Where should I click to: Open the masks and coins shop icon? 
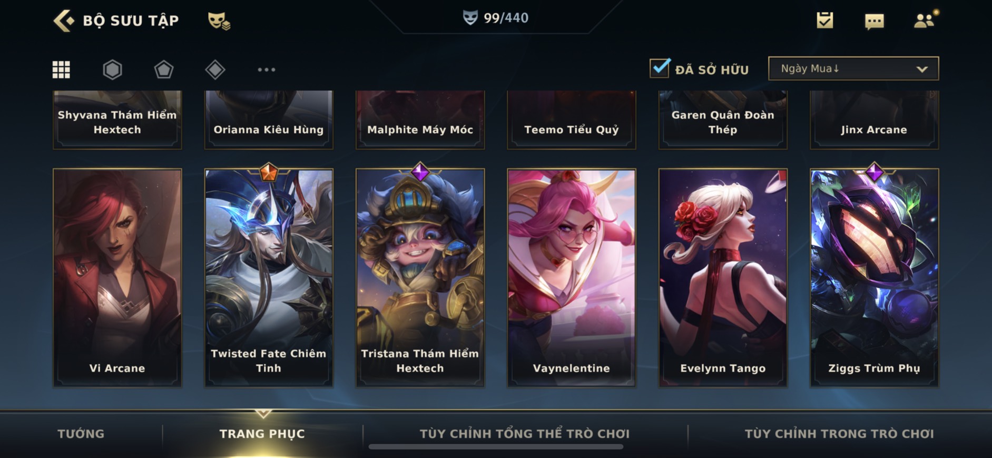[219, 21]
